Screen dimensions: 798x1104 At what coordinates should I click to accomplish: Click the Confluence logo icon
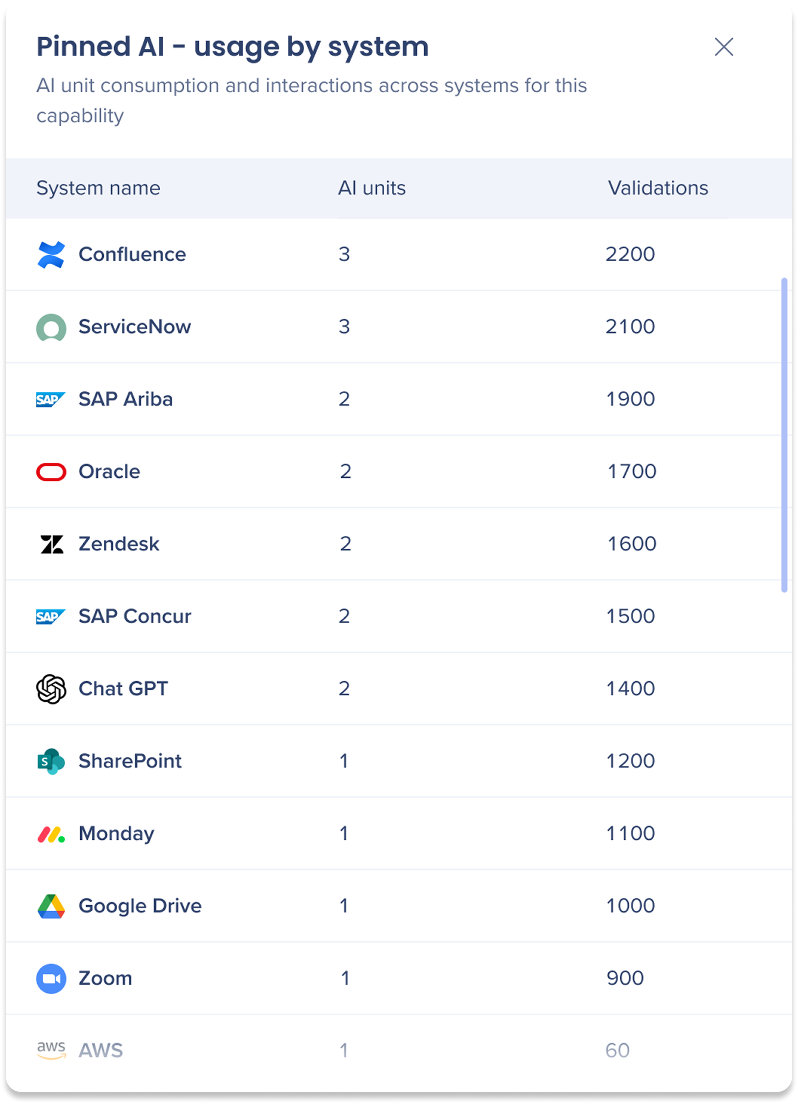coord(51,255)
